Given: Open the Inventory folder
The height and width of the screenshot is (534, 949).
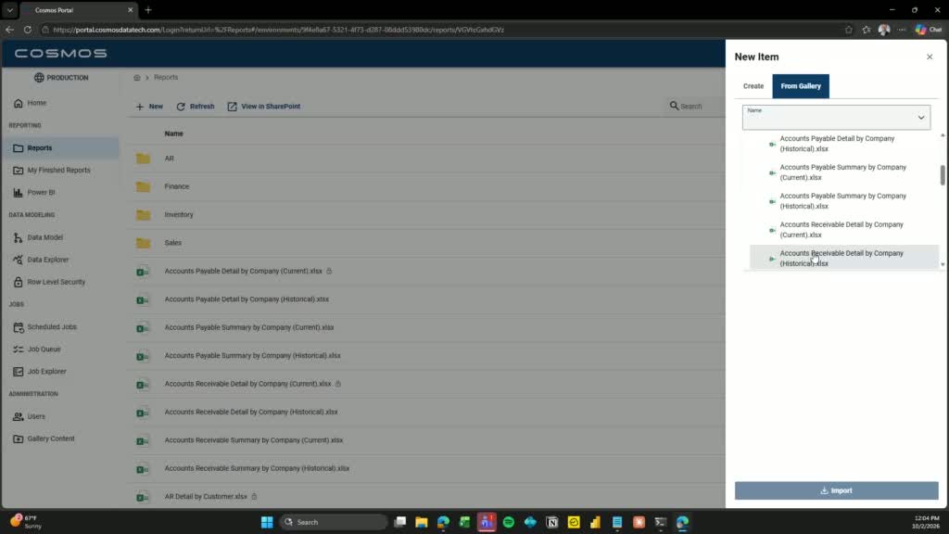Looking at the screenshot, I should tap(179, 215).
